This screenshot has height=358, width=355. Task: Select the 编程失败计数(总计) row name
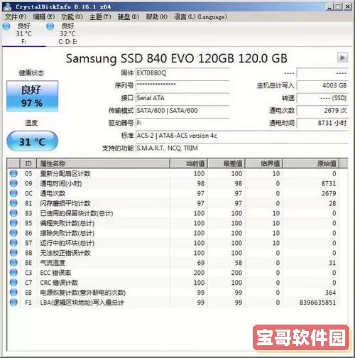pyautogui.click(x=67, y=223)
